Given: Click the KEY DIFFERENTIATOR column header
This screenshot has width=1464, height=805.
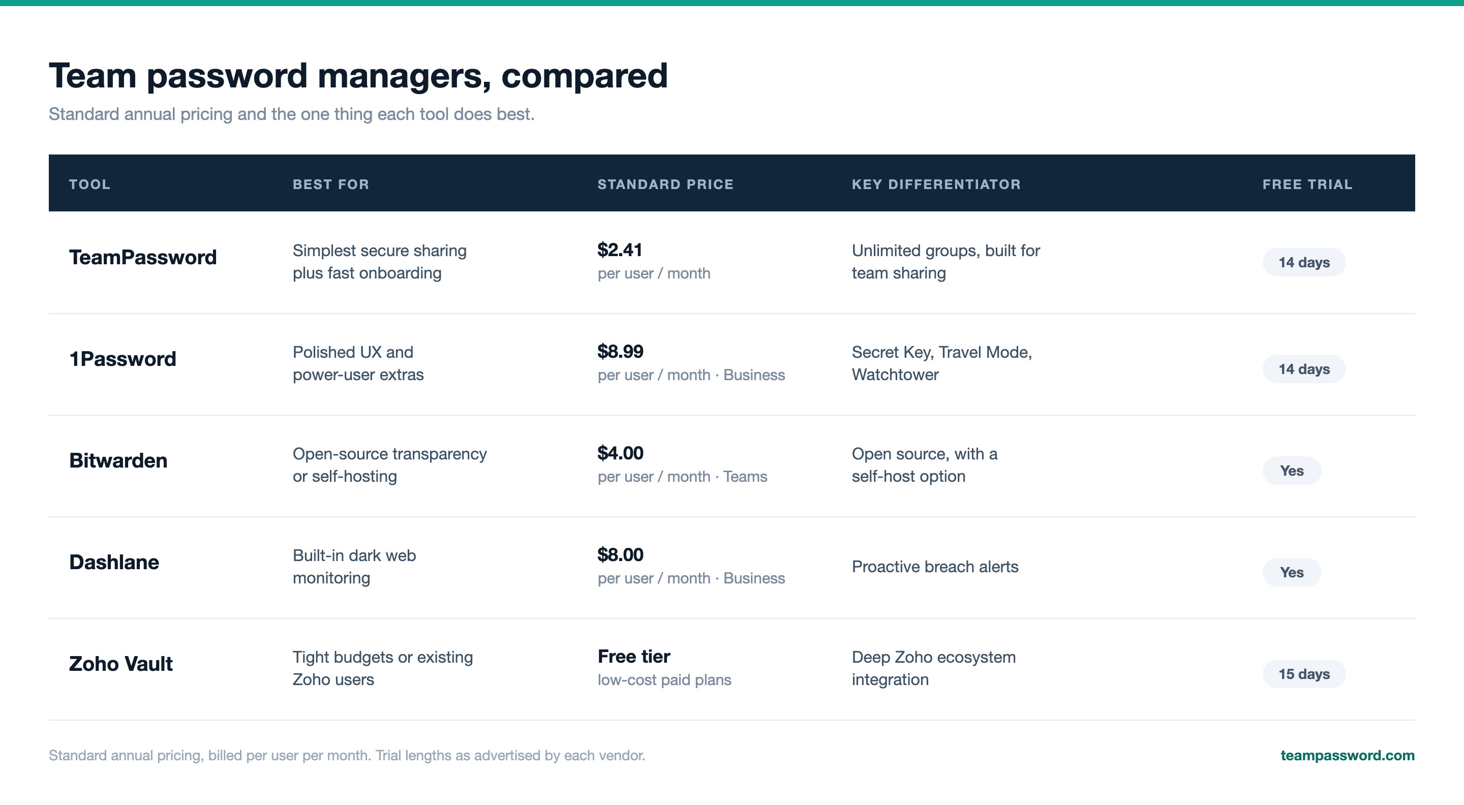Looking at the screenshot, I should (936, 184).
